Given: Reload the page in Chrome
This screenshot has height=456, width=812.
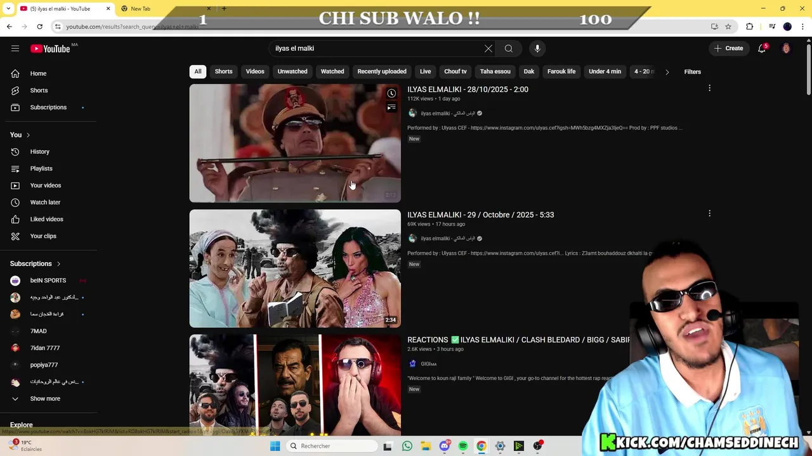Looking at the screenshot, I should tap(39, 27).
